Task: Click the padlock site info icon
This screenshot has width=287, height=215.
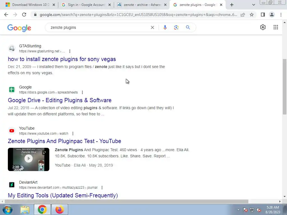Action: 35,15
